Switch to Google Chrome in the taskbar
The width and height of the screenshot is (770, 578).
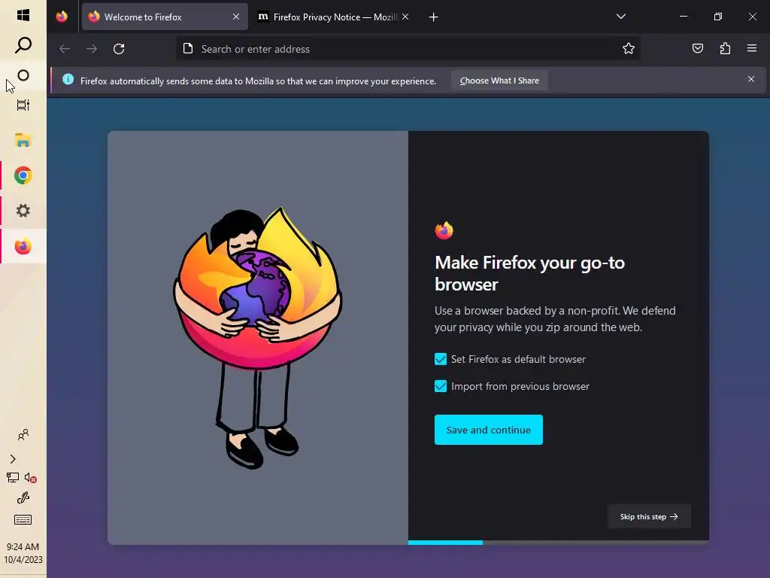23,175
